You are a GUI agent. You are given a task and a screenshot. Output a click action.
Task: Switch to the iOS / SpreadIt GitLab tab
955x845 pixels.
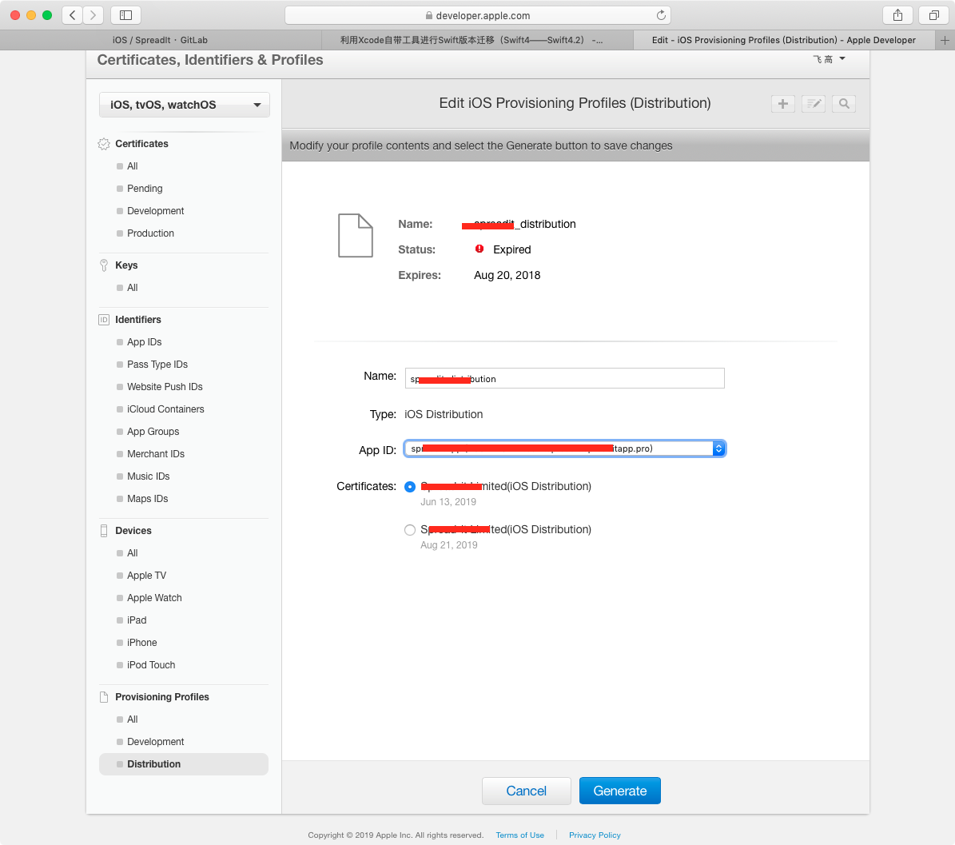pos(160,40)
